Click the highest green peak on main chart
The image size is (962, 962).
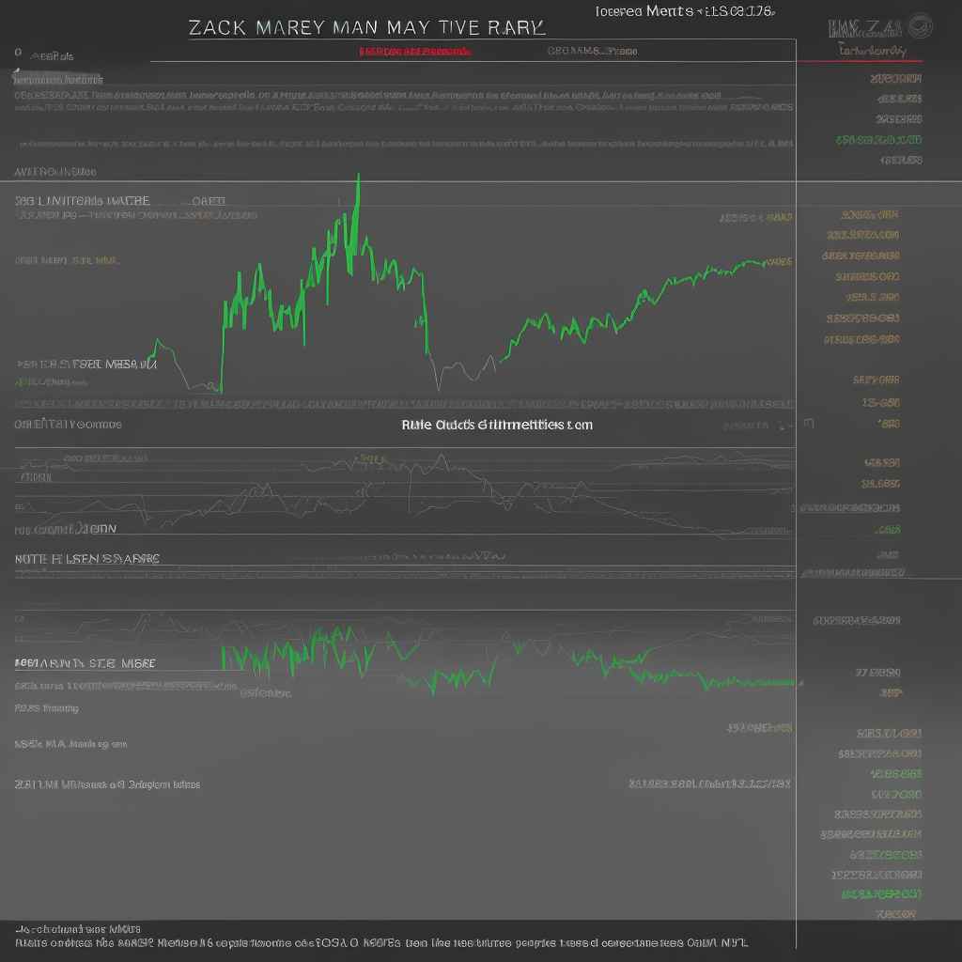pyautogui.click(x=358, y=178)
